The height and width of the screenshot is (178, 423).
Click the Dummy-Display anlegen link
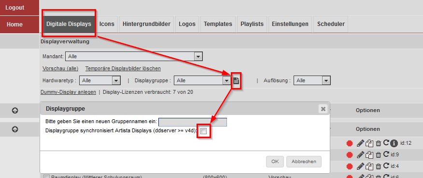(68, 92)
